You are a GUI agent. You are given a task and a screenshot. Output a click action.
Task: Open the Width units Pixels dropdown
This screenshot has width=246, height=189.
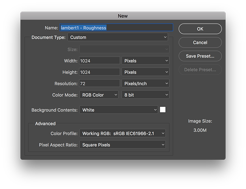(146, 61)
